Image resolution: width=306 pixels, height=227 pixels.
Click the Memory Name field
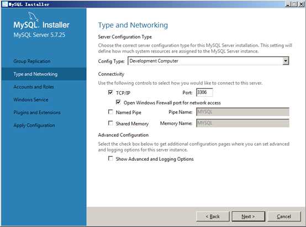coord(242,123)
